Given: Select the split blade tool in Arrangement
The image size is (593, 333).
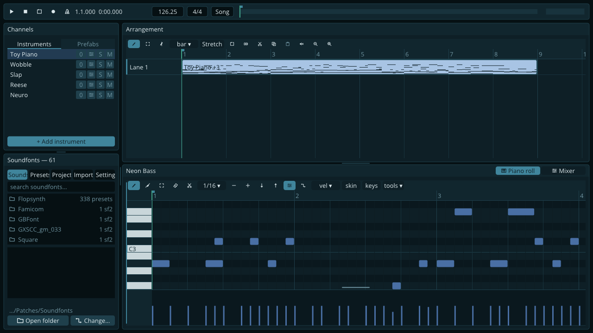Looking at the screenshot, I should [x=162, y=44].
